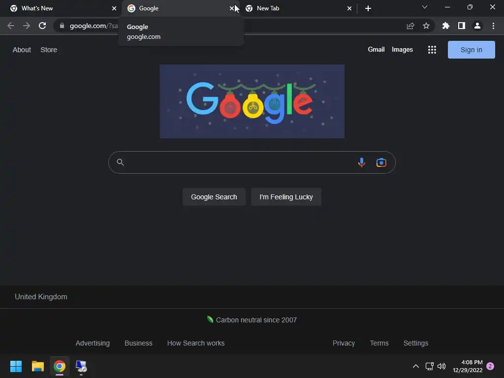
Task: Go forward to the next page
Action: 27,26
